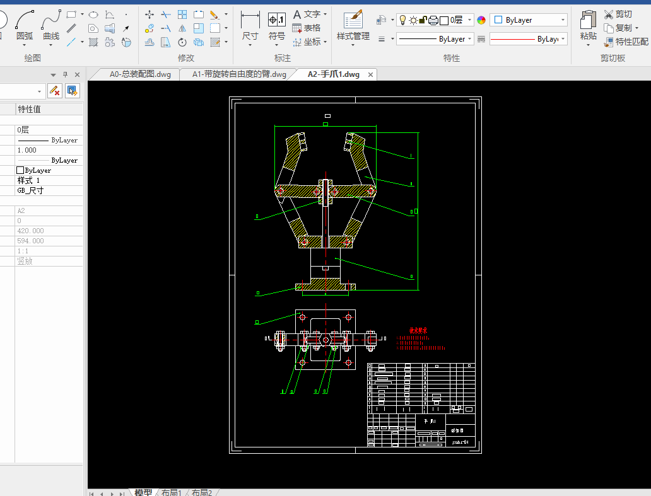Switch to the 模型 model tab

143,492
